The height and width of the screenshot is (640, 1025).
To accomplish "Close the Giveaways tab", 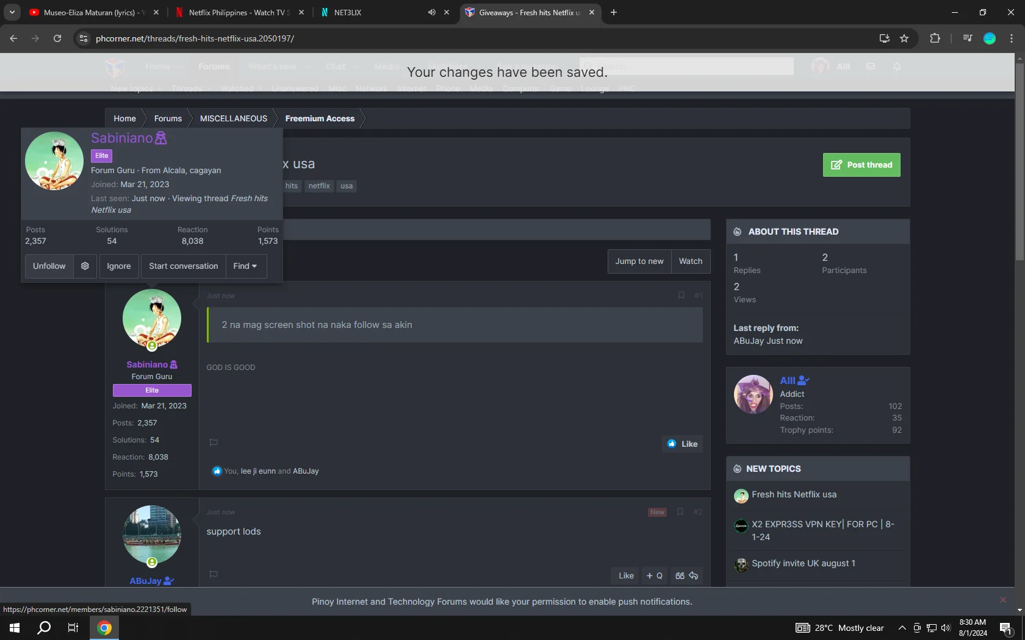I will (x=591, y=12).
